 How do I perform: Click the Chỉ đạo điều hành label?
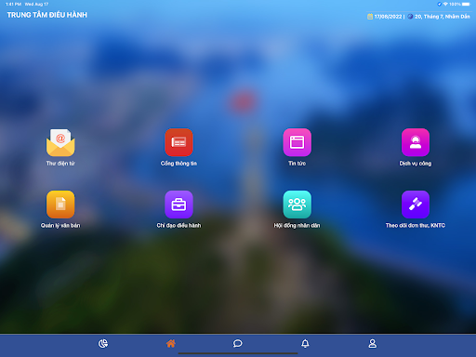pos(178,225)
